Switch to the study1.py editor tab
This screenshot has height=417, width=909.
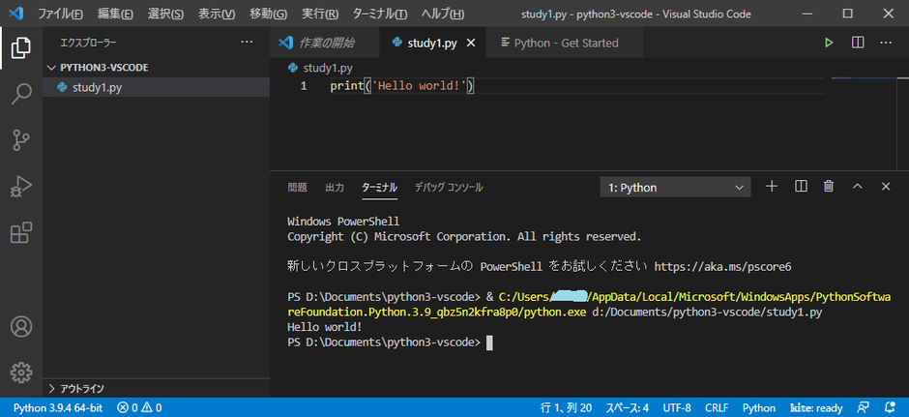[x=432, y=43]
